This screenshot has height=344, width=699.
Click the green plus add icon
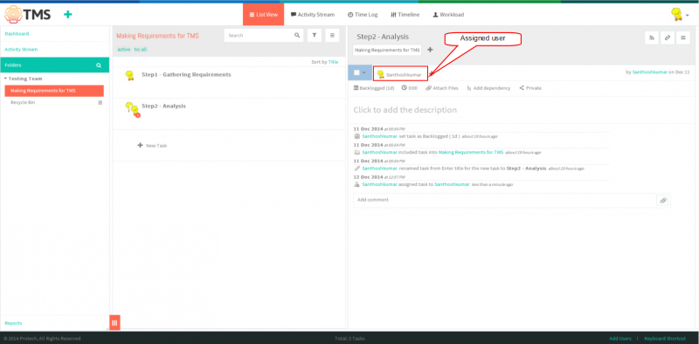(x=68, y=15)
